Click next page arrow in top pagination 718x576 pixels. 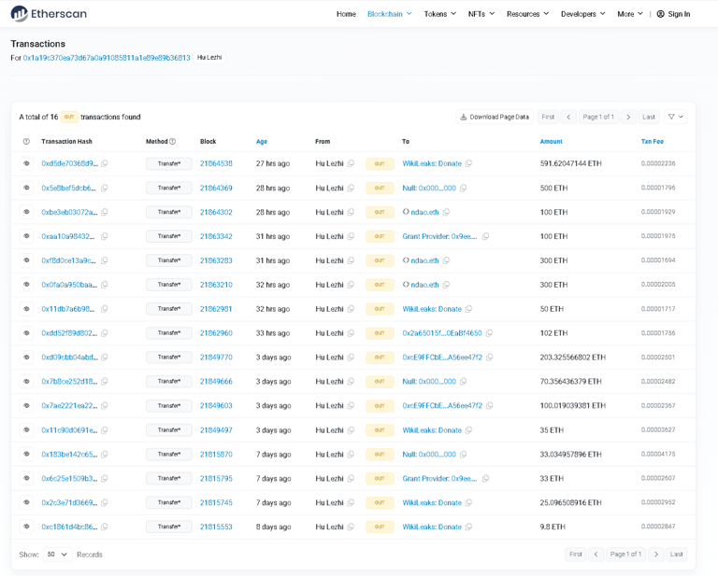pos(628,117)
